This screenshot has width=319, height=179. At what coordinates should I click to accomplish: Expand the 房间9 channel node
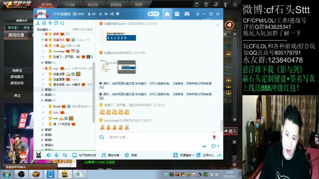coord(43,140)
